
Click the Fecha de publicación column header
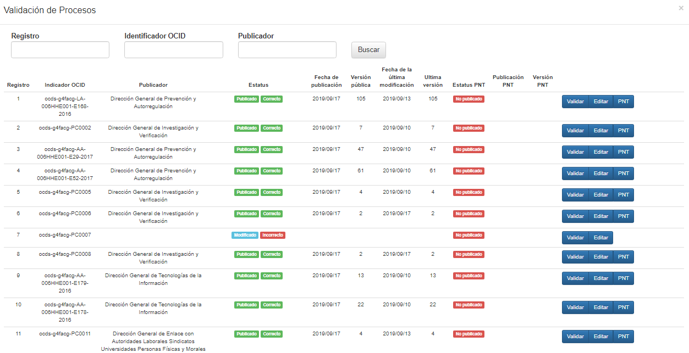pyautogui.click(x=327, y=81)
